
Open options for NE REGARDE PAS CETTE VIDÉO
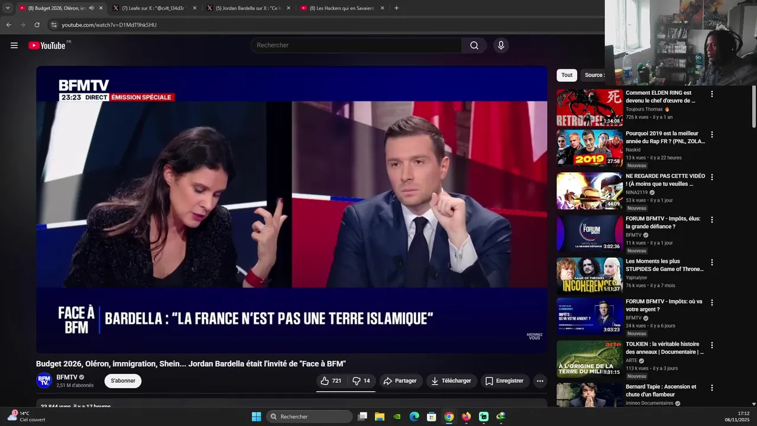click(711, 177)
